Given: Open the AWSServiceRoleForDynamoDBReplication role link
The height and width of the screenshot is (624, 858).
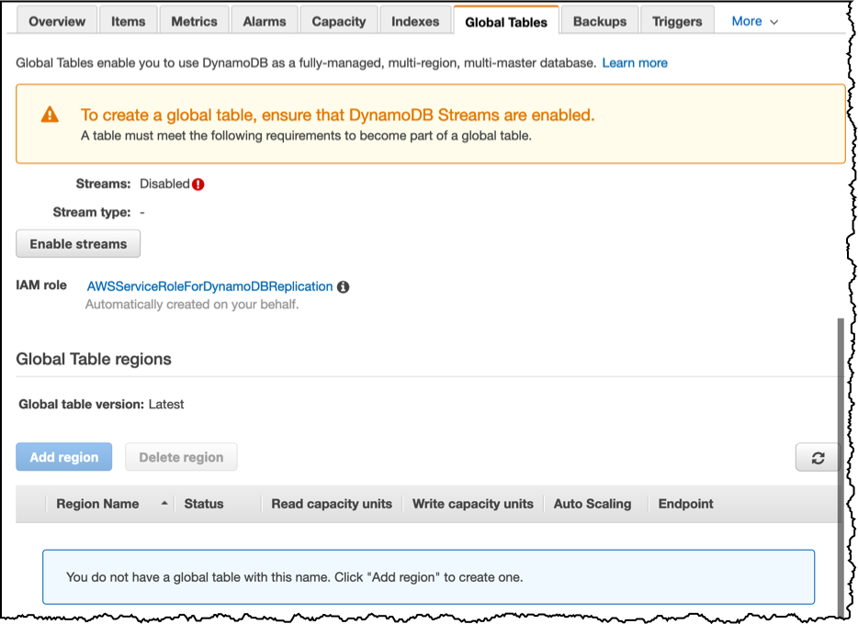Looking at the screenshot, I should (x=209, y=286).
